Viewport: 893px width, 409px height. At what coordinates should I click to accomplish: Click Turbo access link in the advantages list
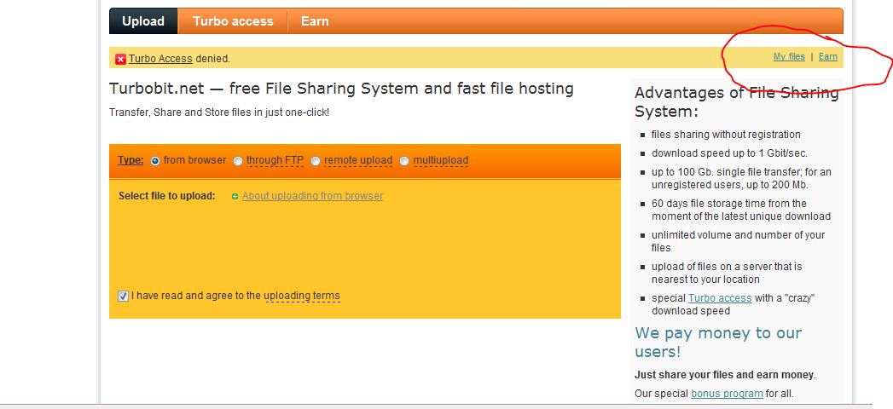[x=720, y=298]
